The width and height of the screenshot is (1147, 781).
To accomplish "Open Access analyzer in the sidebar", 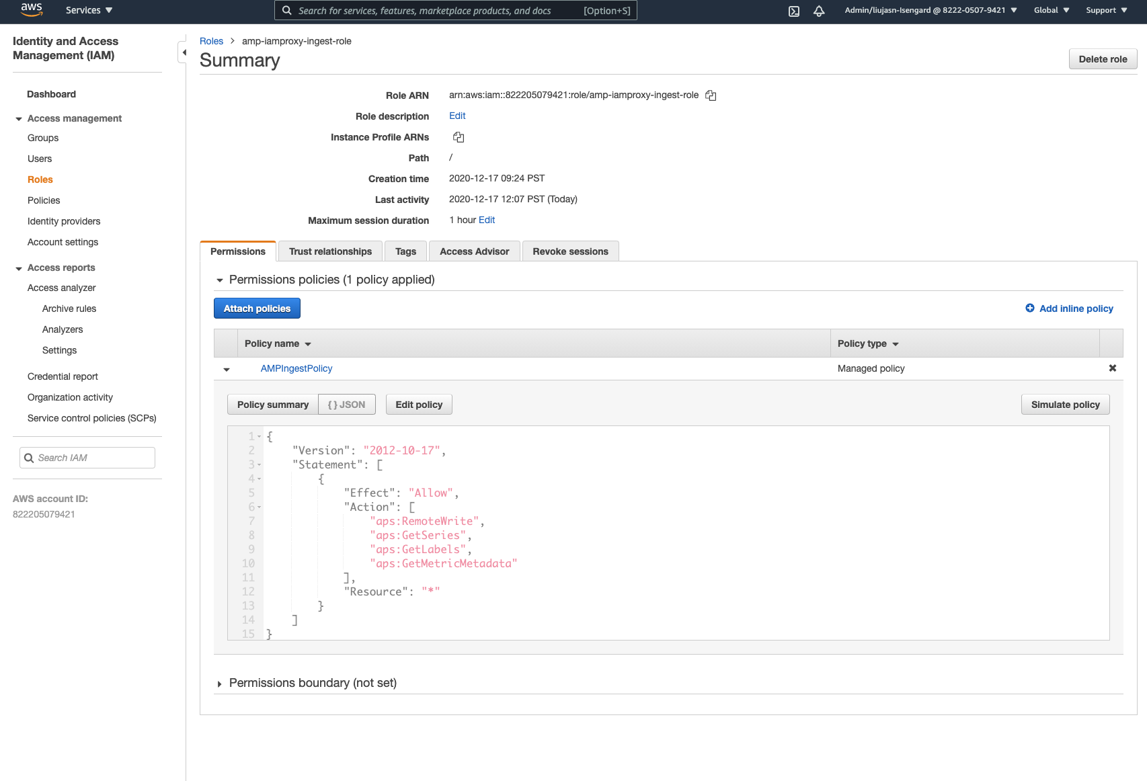I will pos(62,288).
